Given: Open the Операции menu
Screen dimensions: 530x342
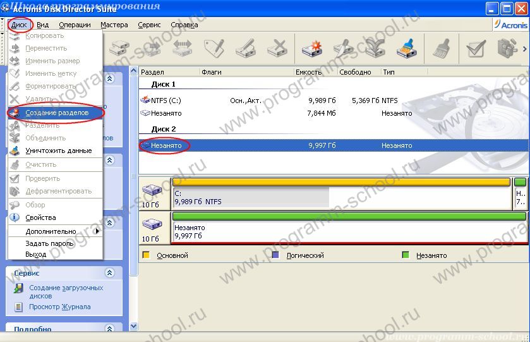Looking at the screenshot, I should point(75,25).
